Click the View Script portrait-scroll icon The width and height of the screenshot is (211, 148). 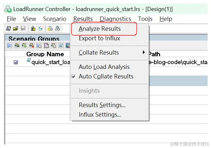coord(61,45)
